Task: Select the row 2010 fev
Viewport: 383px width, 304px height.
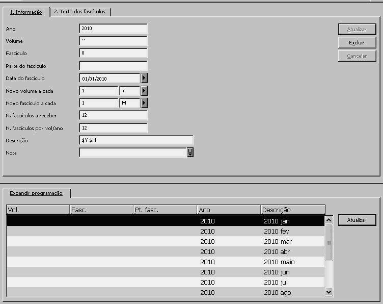Action: pyautogui.click(x=166, y=231)
